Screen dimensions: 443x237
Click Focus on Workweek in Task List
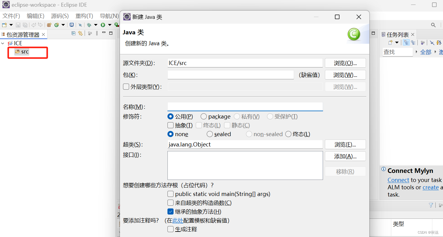423,43
